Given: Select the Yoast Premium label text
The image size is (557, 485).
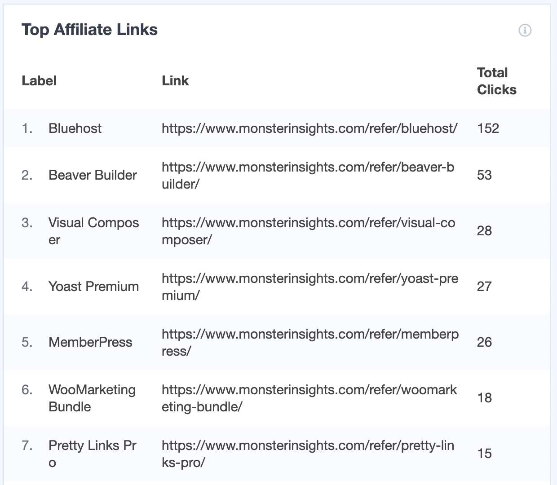Looking at the screenshot, I should coord(93,287).
